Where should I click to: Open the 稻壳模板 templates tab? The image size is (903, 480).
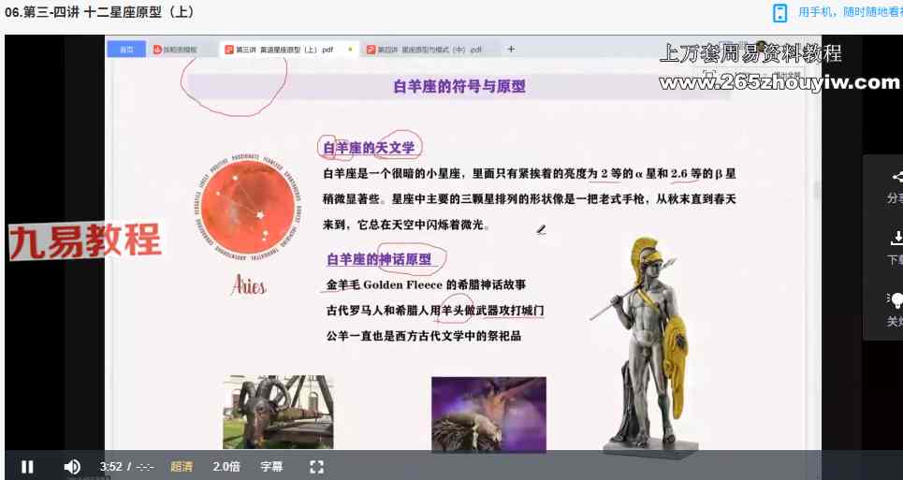(175, 50)
